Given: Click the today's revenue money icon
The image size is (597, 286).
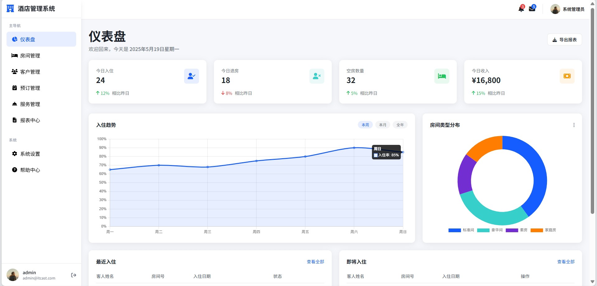Looking at the screenshot, I should tap(567, 76).
